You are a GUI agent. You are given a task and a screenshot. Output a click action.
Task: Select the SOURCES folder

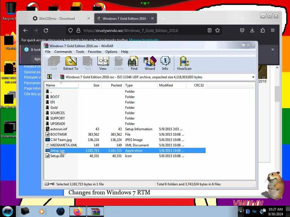coord(125,113)
